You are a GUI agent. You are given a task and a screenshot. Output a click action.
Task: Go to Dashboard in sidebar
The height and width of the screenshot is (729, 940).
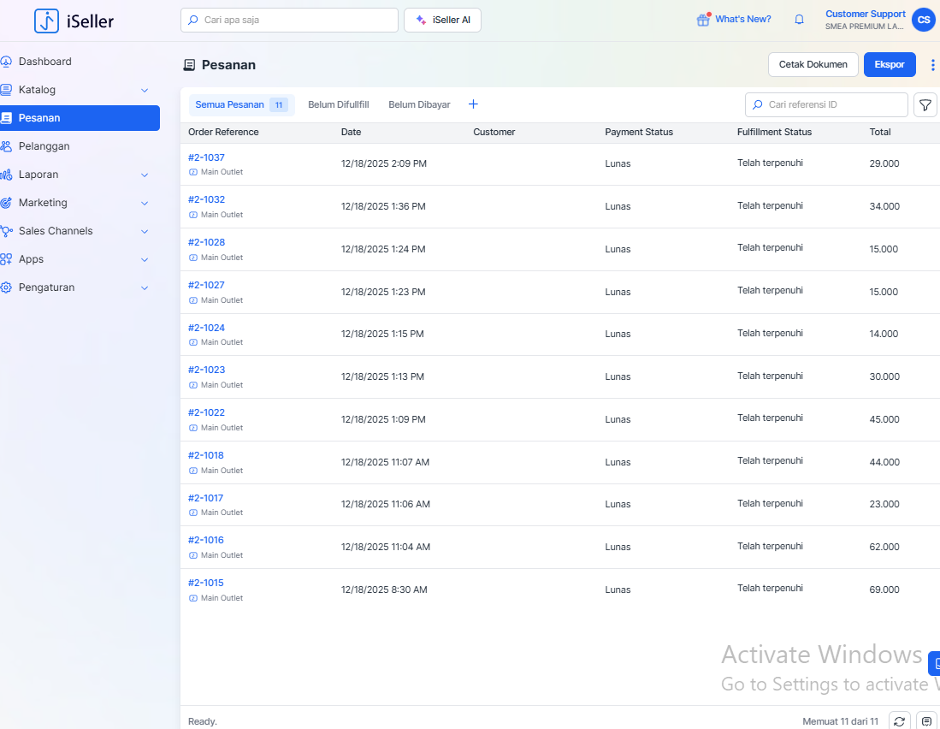(45, 62)
